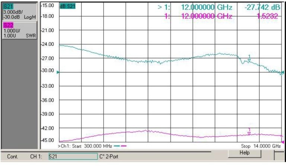
Task: Click the Stop 14.0000 GHz label
Action: [x=261, y=146]
